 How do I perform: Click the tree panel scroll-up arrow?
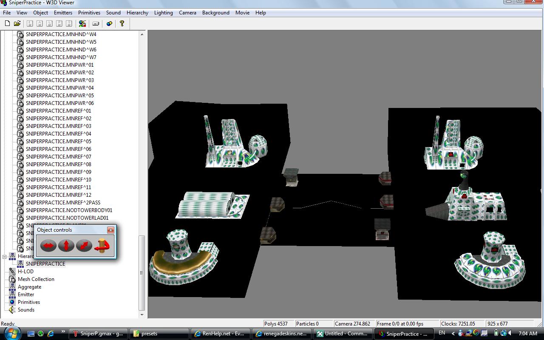pos(142,34)
